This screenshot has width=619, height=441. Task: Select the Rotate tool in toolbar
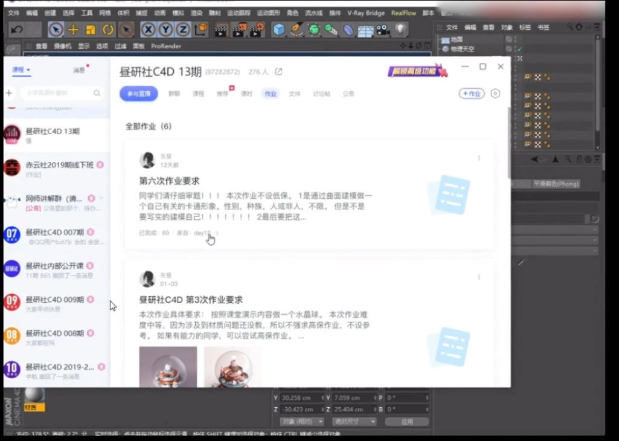[108, 30]
